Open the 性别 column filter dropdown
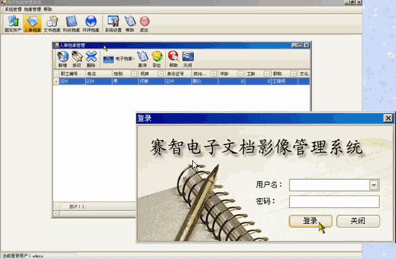The height and width of the screenshot is (259, 396). point(134,73)
